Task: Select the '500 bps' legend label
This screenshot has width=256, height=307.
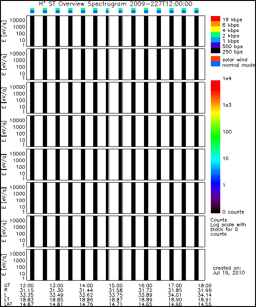Action: (232, 47)
